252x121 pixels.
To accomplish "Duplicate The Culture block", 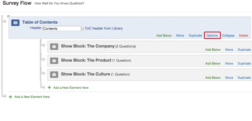I will coord(244,78).
